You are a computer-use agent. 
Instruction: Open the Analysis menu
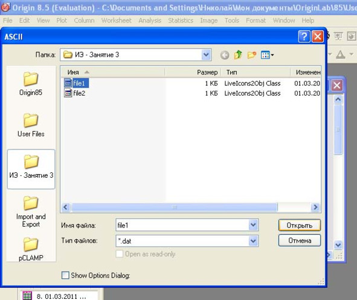pyautogui.click(x=150, y=21)
